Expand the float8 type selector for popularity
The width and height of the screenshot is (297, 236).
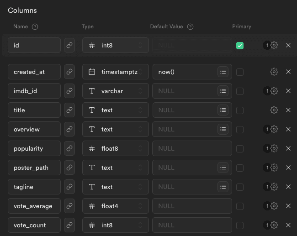(116, 148)
